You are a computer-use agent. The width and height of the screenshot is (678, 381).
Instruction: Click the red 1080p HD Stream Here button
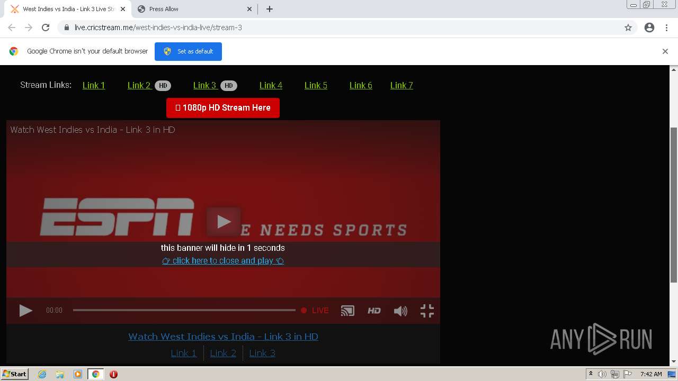coord(223,108)
